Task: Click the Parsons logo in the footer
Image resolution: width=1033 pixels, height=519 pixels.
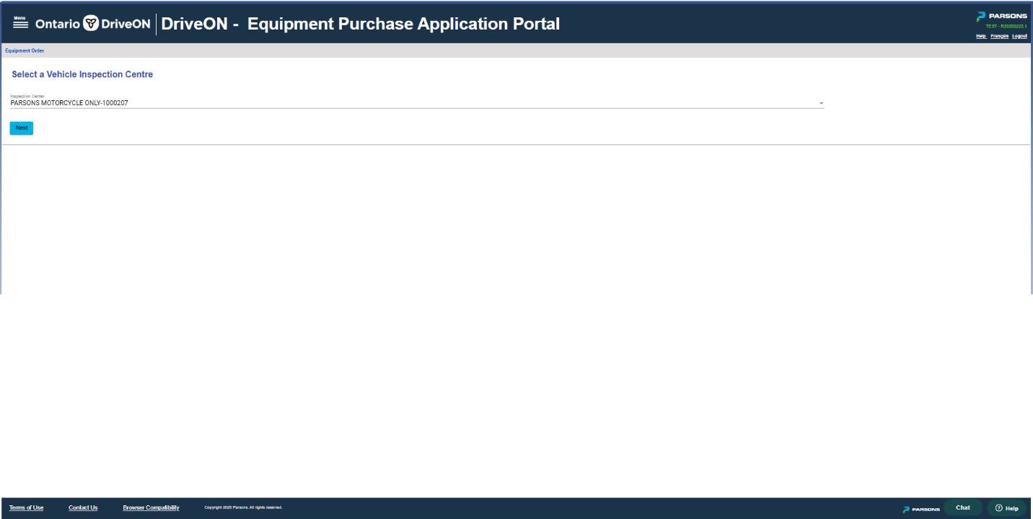Action: pos(921,509)
